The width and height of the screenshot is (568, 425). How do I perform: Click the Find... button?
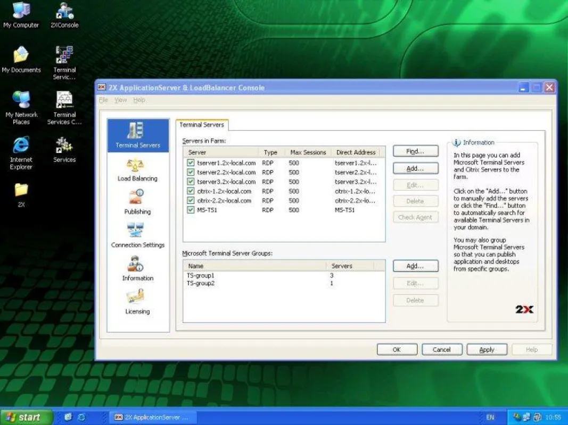416,151
